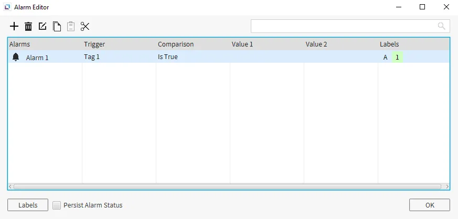Open the Labels button
The height and width of the screenshot is (219, 458).
click(28, 205)
